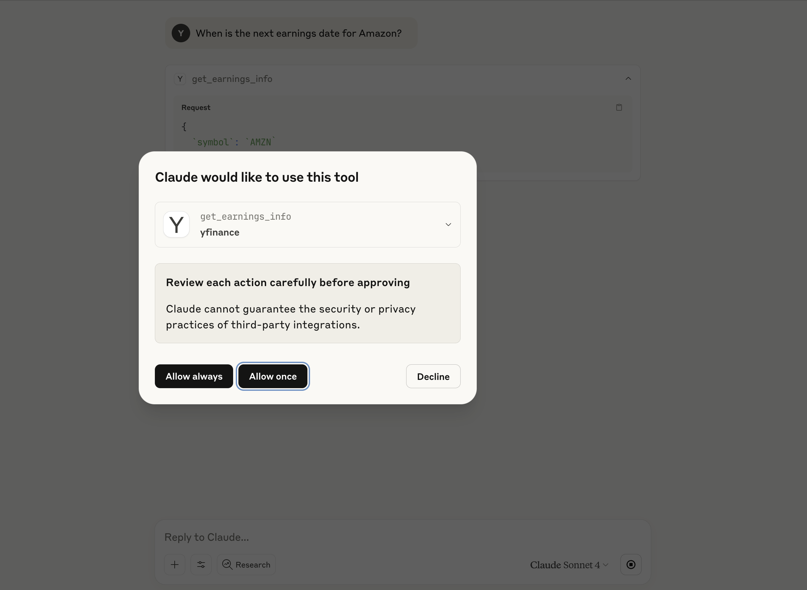Approve the tool with Allow once

[273, 376]
